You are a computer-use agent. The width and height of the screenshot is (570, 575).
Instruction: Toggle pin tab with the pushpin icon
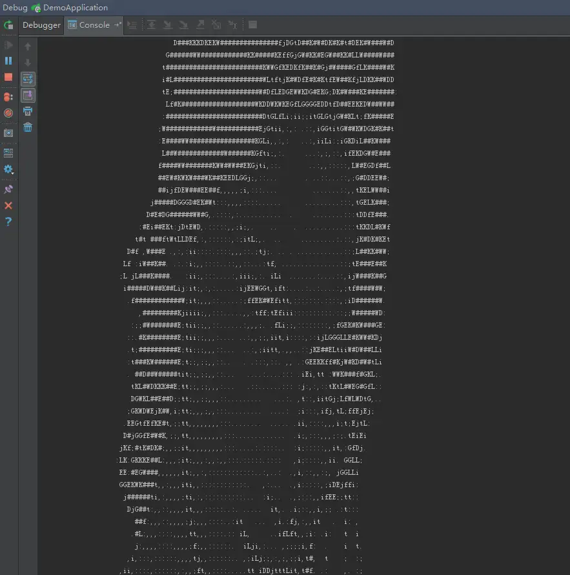point(8,189)
